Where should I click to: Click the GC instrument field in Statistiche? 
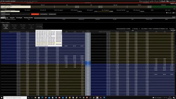10,11
